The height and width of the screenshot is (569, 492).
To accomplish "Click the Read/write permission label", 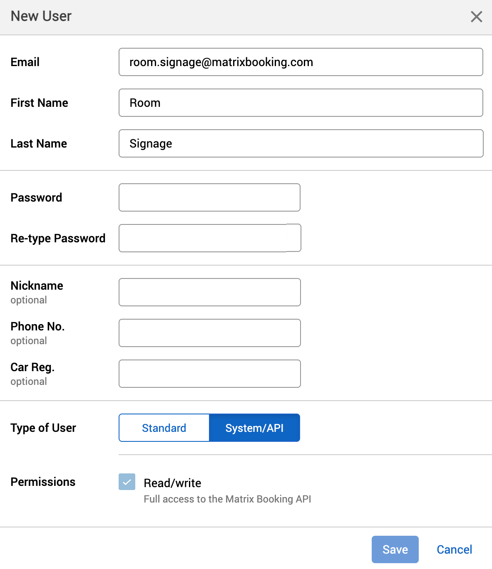I will [172, 483].
